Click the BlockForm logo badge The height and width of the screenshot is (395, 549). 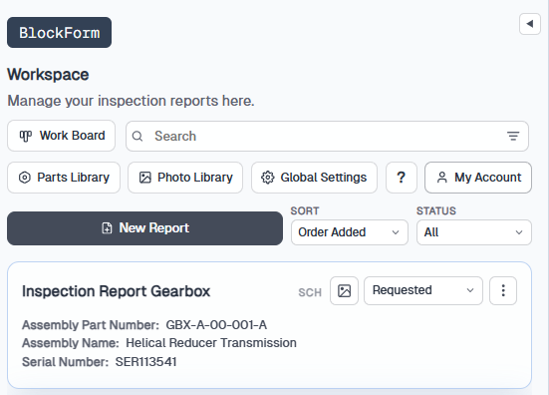click(x=59, y=32)
